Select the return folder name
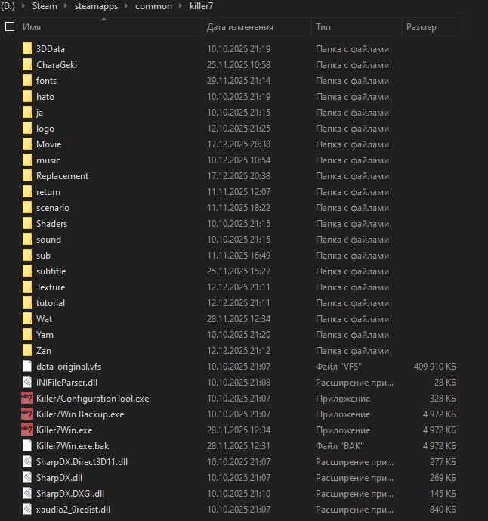Viewport: 488px width, 521px height. 48,192
